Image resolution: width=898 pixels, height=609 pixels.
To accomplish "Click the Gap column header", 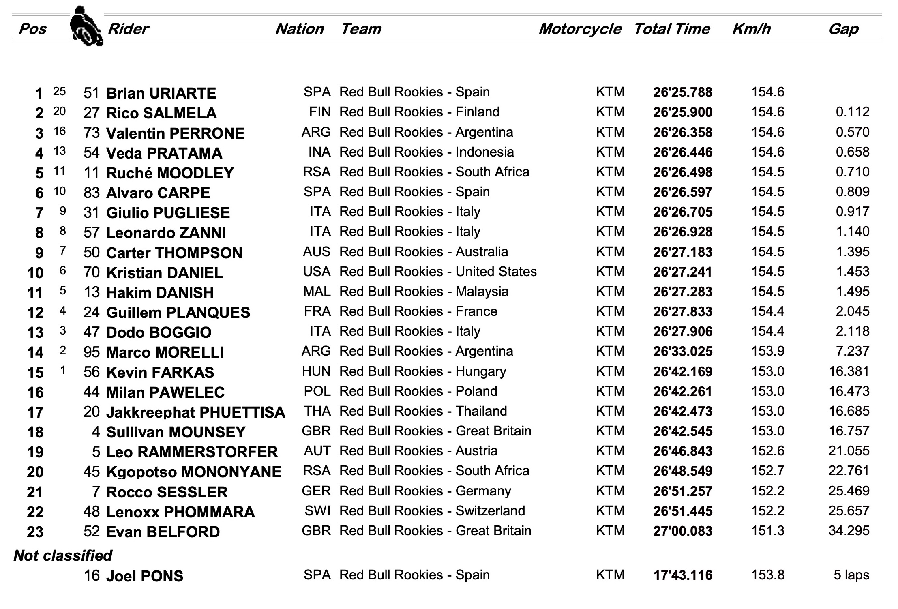I will pyautogui.click(x=843, y=29).
